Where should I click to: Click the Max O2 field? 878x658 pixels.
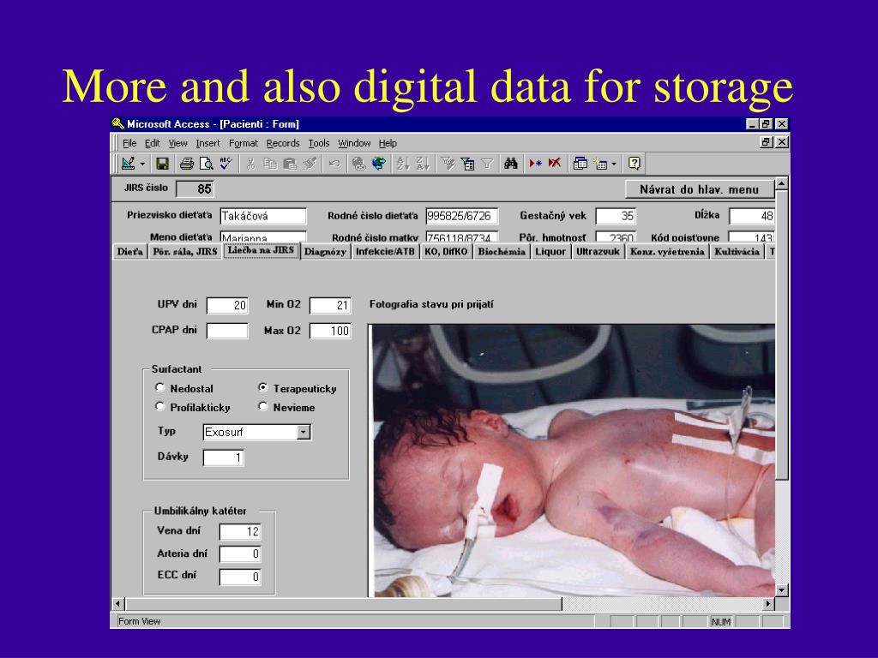point(330,331)
